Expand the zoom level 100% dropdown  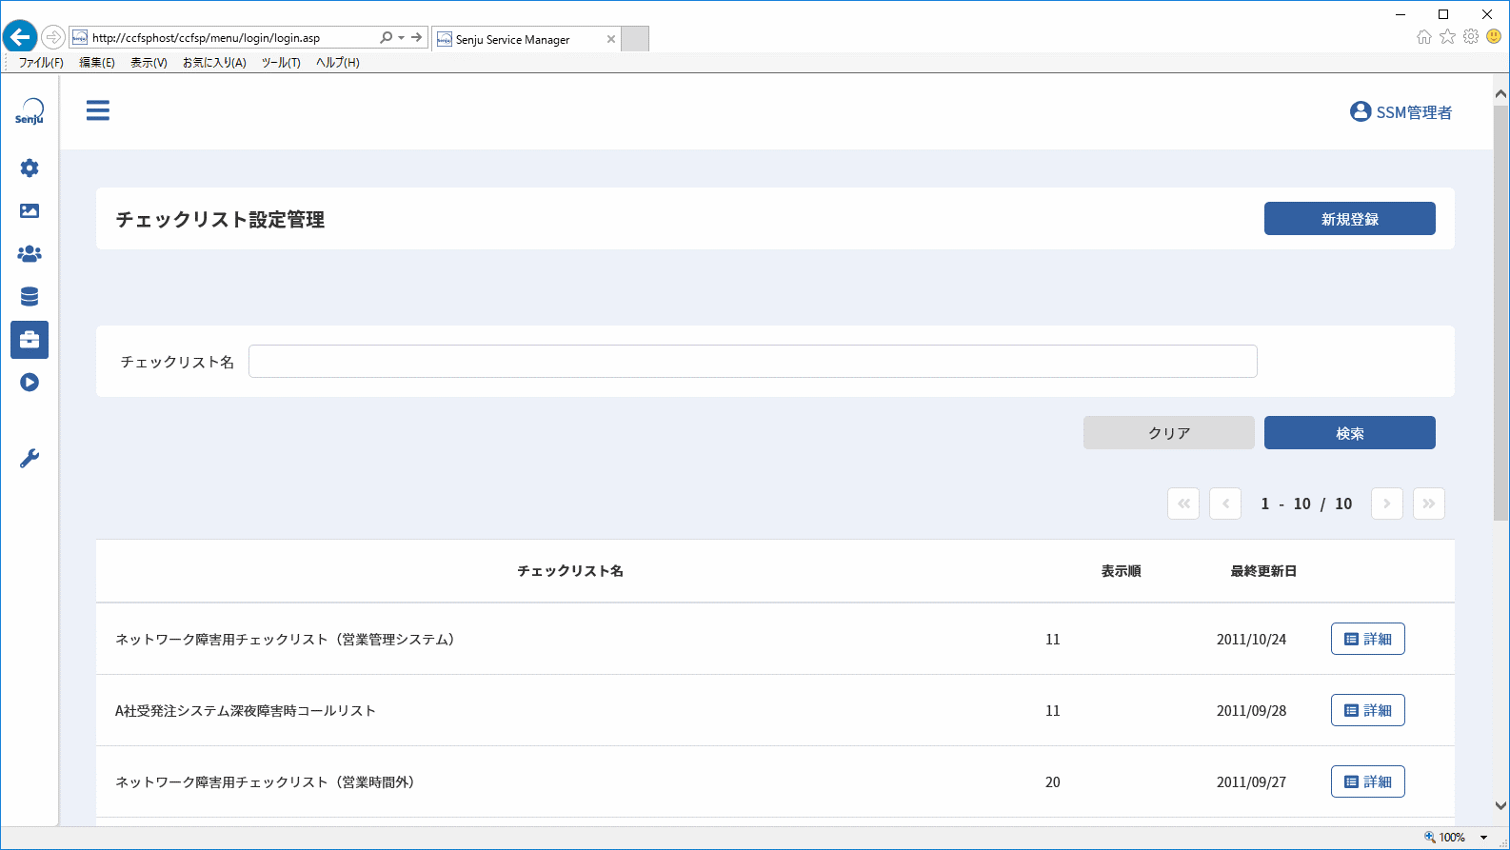(1483, 838)
